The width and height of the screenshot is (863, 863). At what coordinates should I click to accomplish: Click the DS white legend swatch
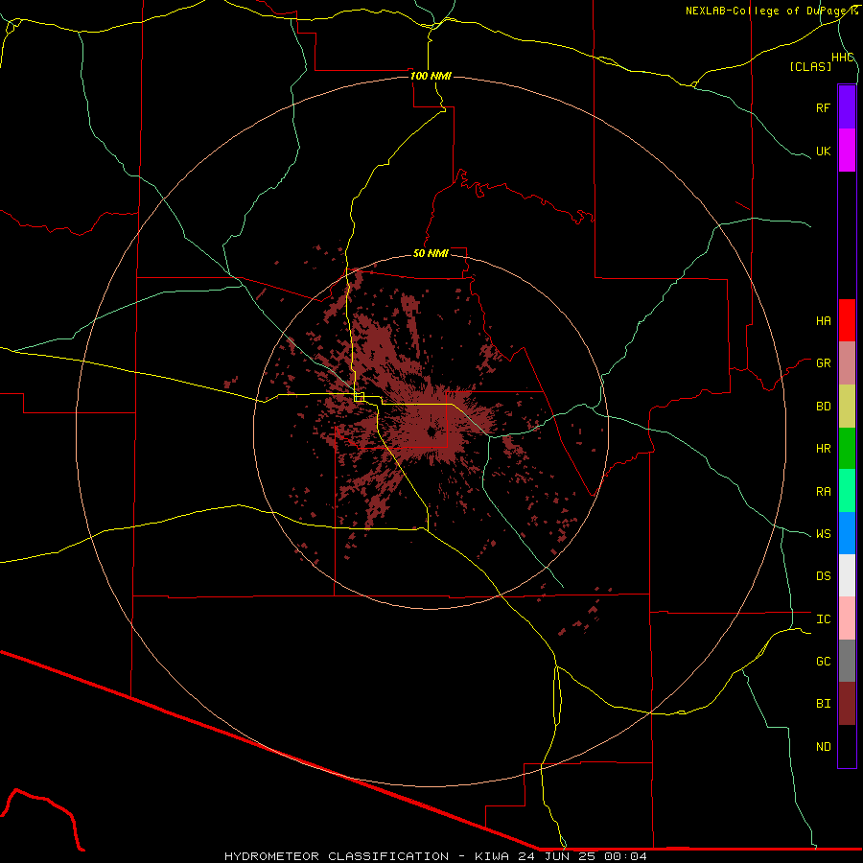(847, 575)
